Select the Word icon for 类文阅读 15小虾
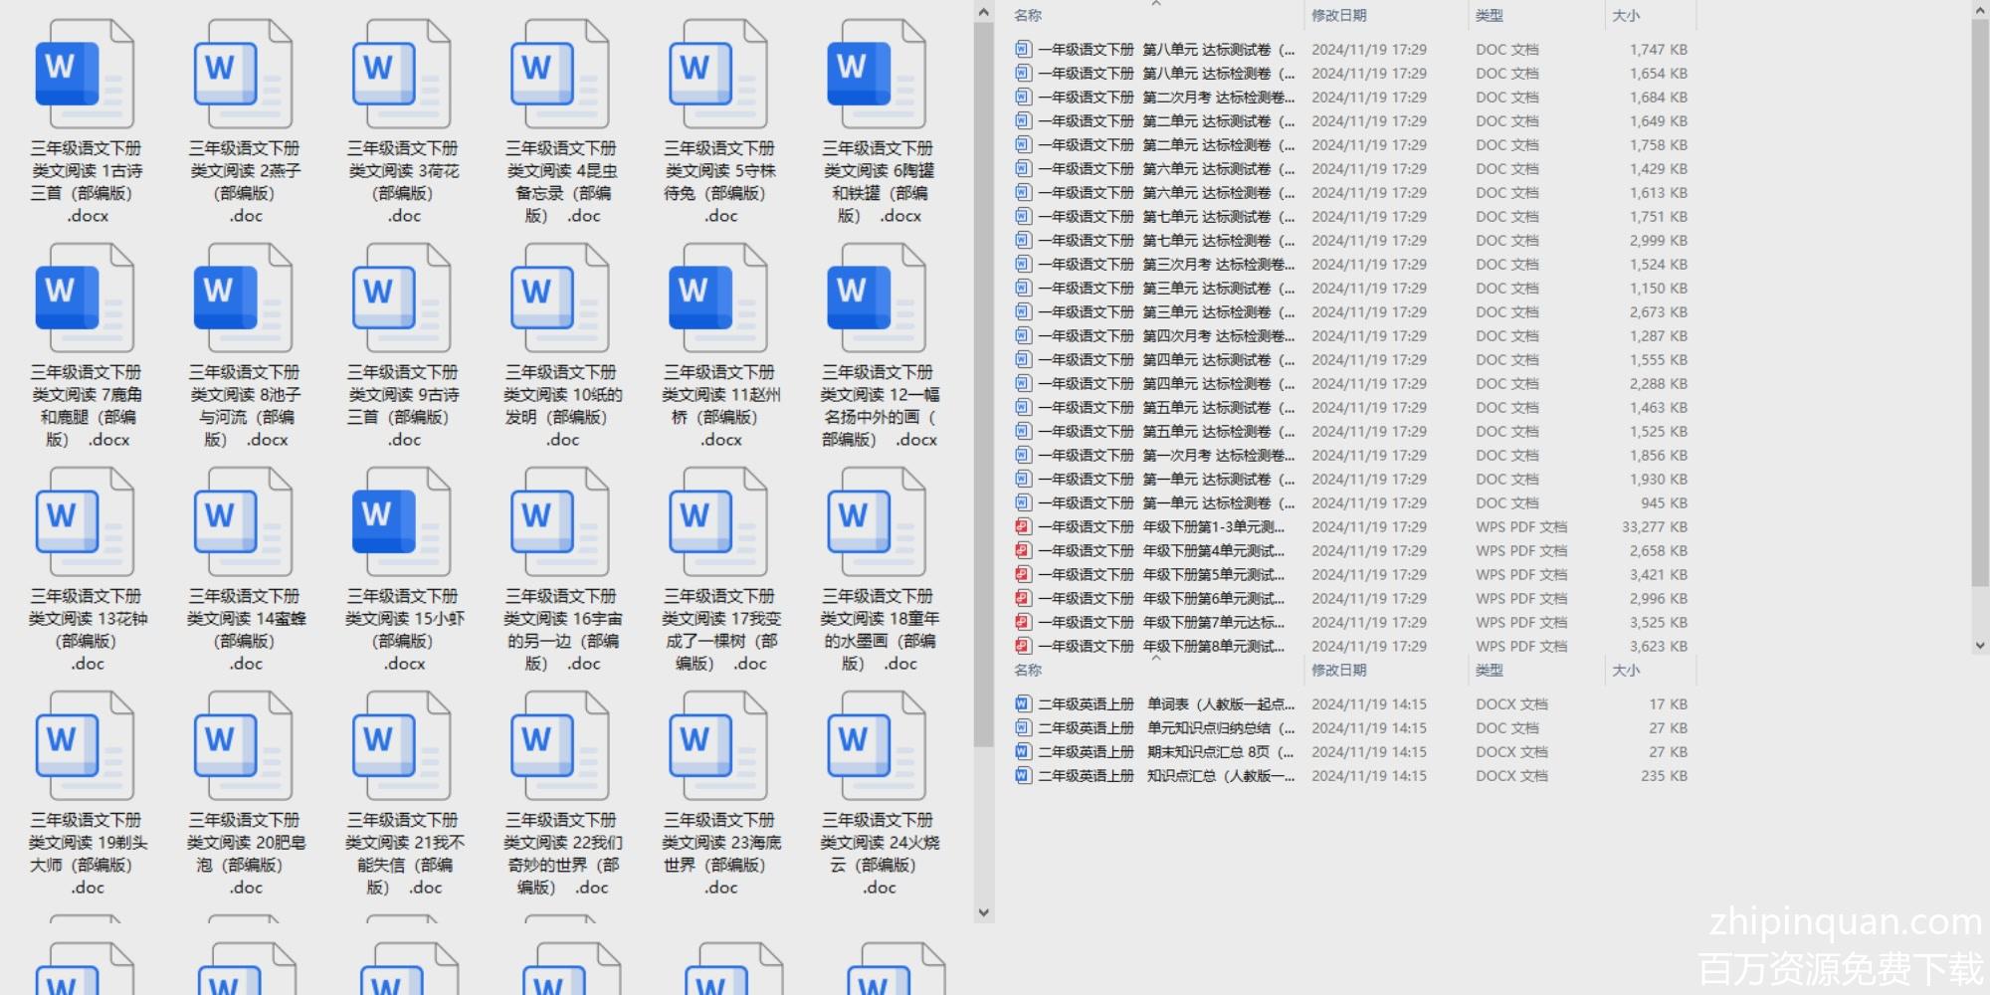This screenshot has width=1990, height=995. (x=402, y=522)
